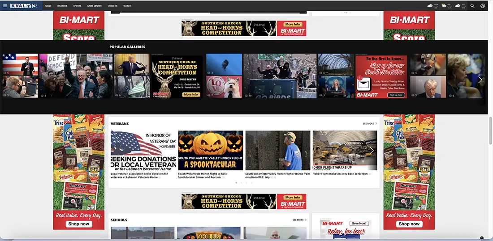The image size is (493, 241).
Task: Open the dome structure gallery thumbnail
Action: coord(336,65)
